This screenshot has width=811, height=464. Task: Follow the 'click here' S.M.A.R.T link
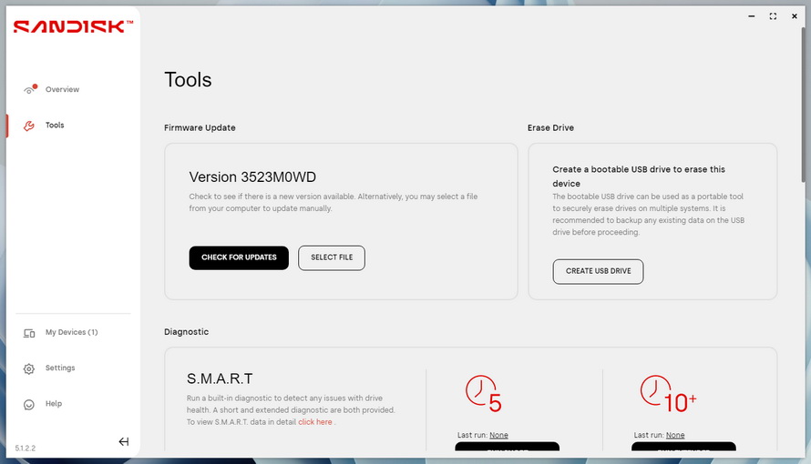point(314,422)
